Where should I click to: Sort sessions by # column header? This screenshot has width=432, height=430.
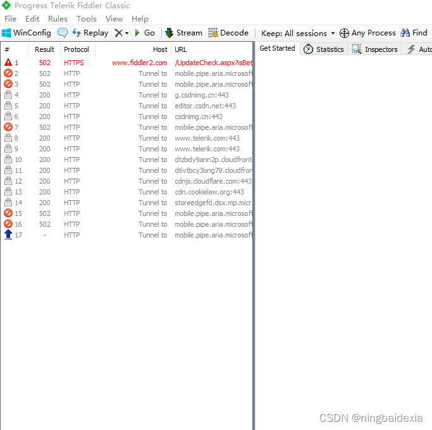pos(15,49)
